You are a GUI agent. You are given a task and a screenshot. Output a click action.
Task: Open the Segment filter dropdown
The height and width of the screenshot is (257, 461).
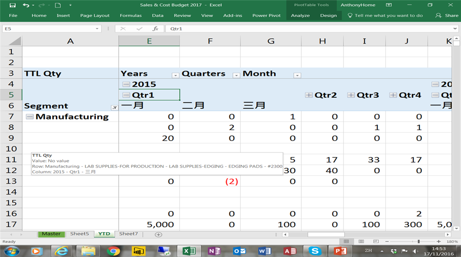point(114,108)
